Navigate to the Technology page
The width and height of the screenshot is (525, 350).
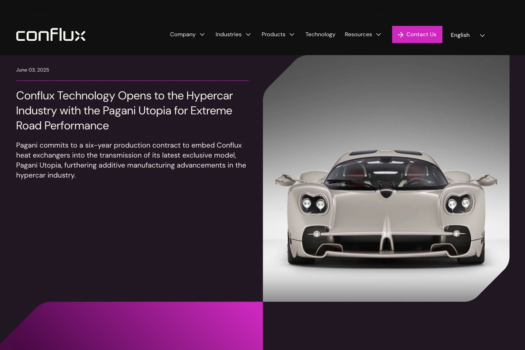320,35
